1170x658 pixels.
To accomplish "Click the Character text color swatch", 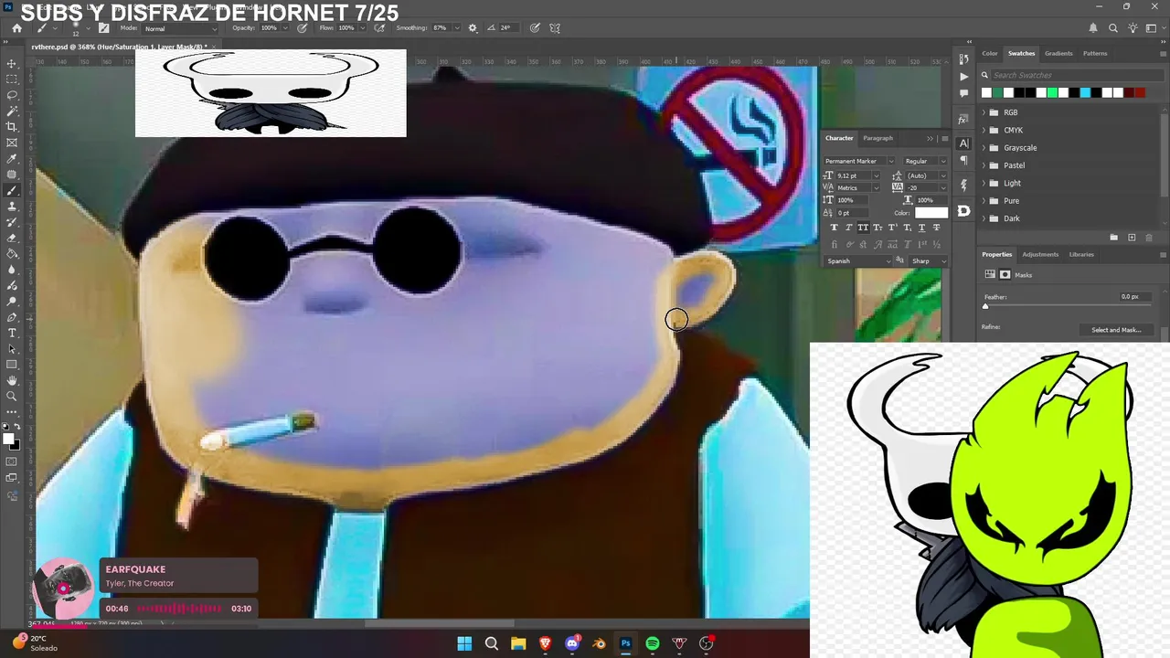I will (931, 212).
